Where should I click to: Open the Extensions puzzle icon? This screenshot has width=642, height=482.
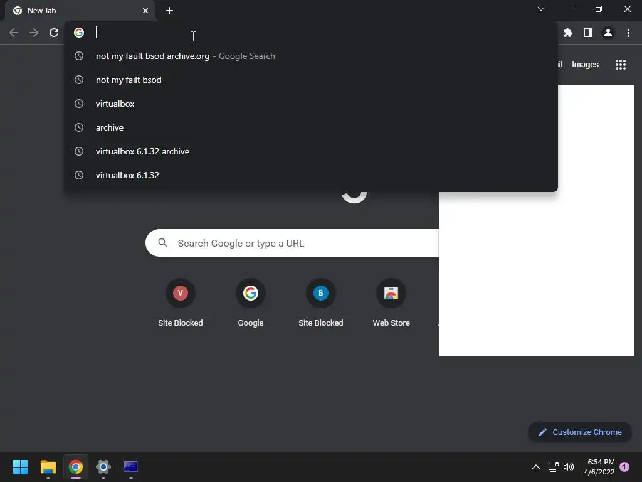coord(567,33)
